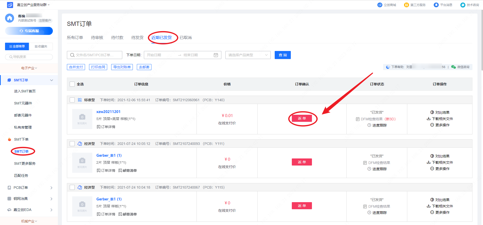The height and width of the screenshot is (225, 483).
Task: Click the 查询 search button
Action: (x=283, y=55)
